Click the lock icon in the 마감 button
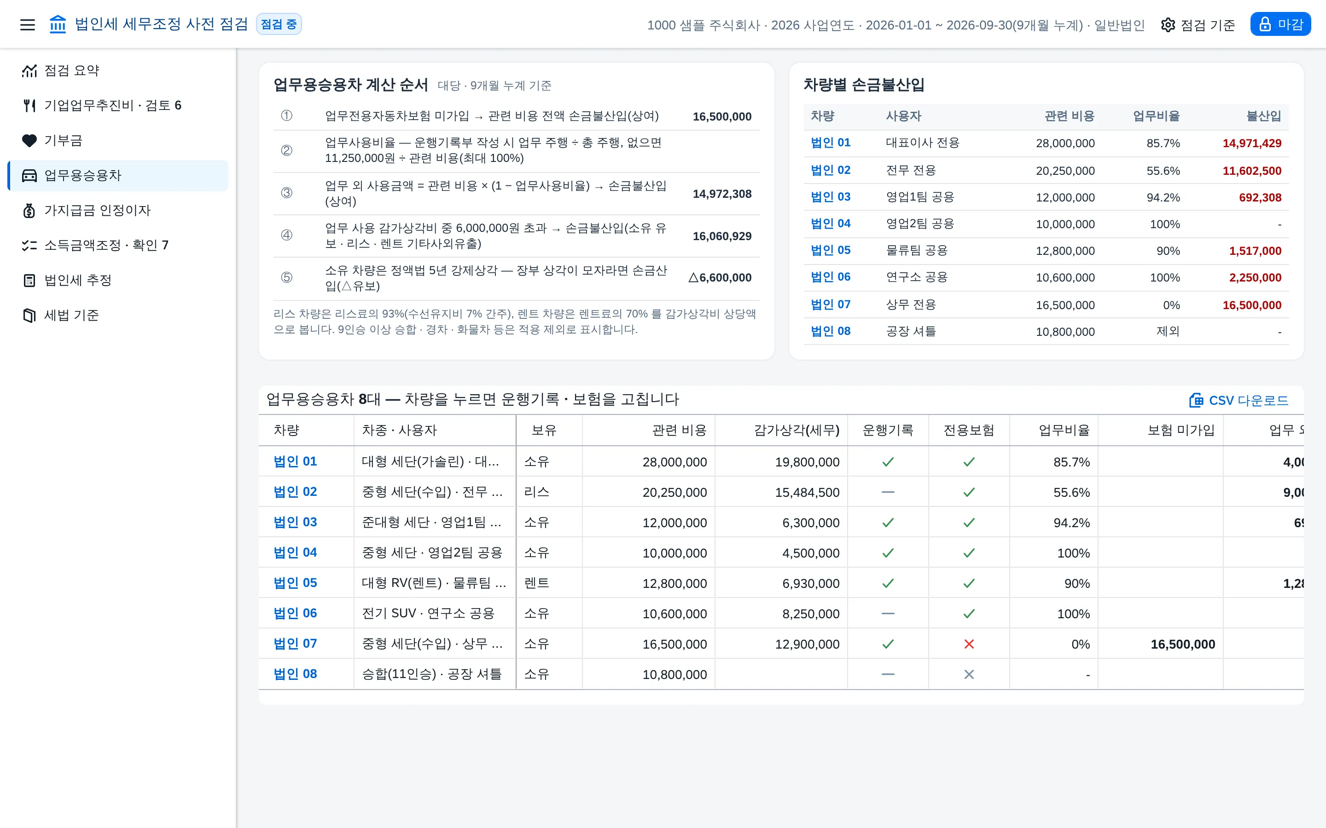The image size is (1326, 828). (1265, 24)
